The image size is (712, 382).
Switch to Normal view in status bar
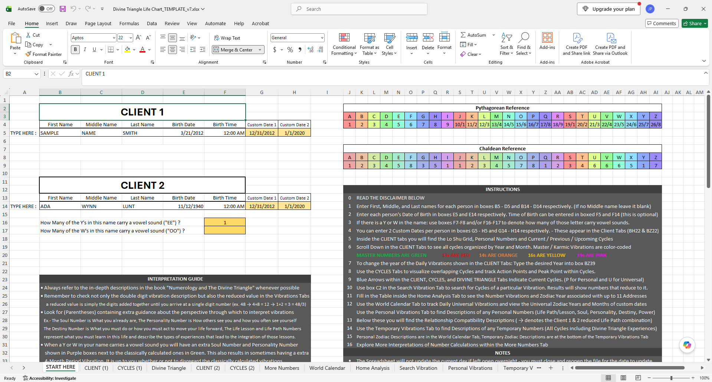(608, 378)
